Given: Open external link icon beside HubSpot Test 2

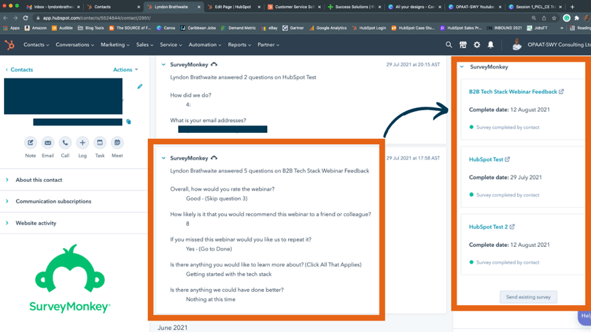Looking at the screenshot, I should click(x=512, y=227).
